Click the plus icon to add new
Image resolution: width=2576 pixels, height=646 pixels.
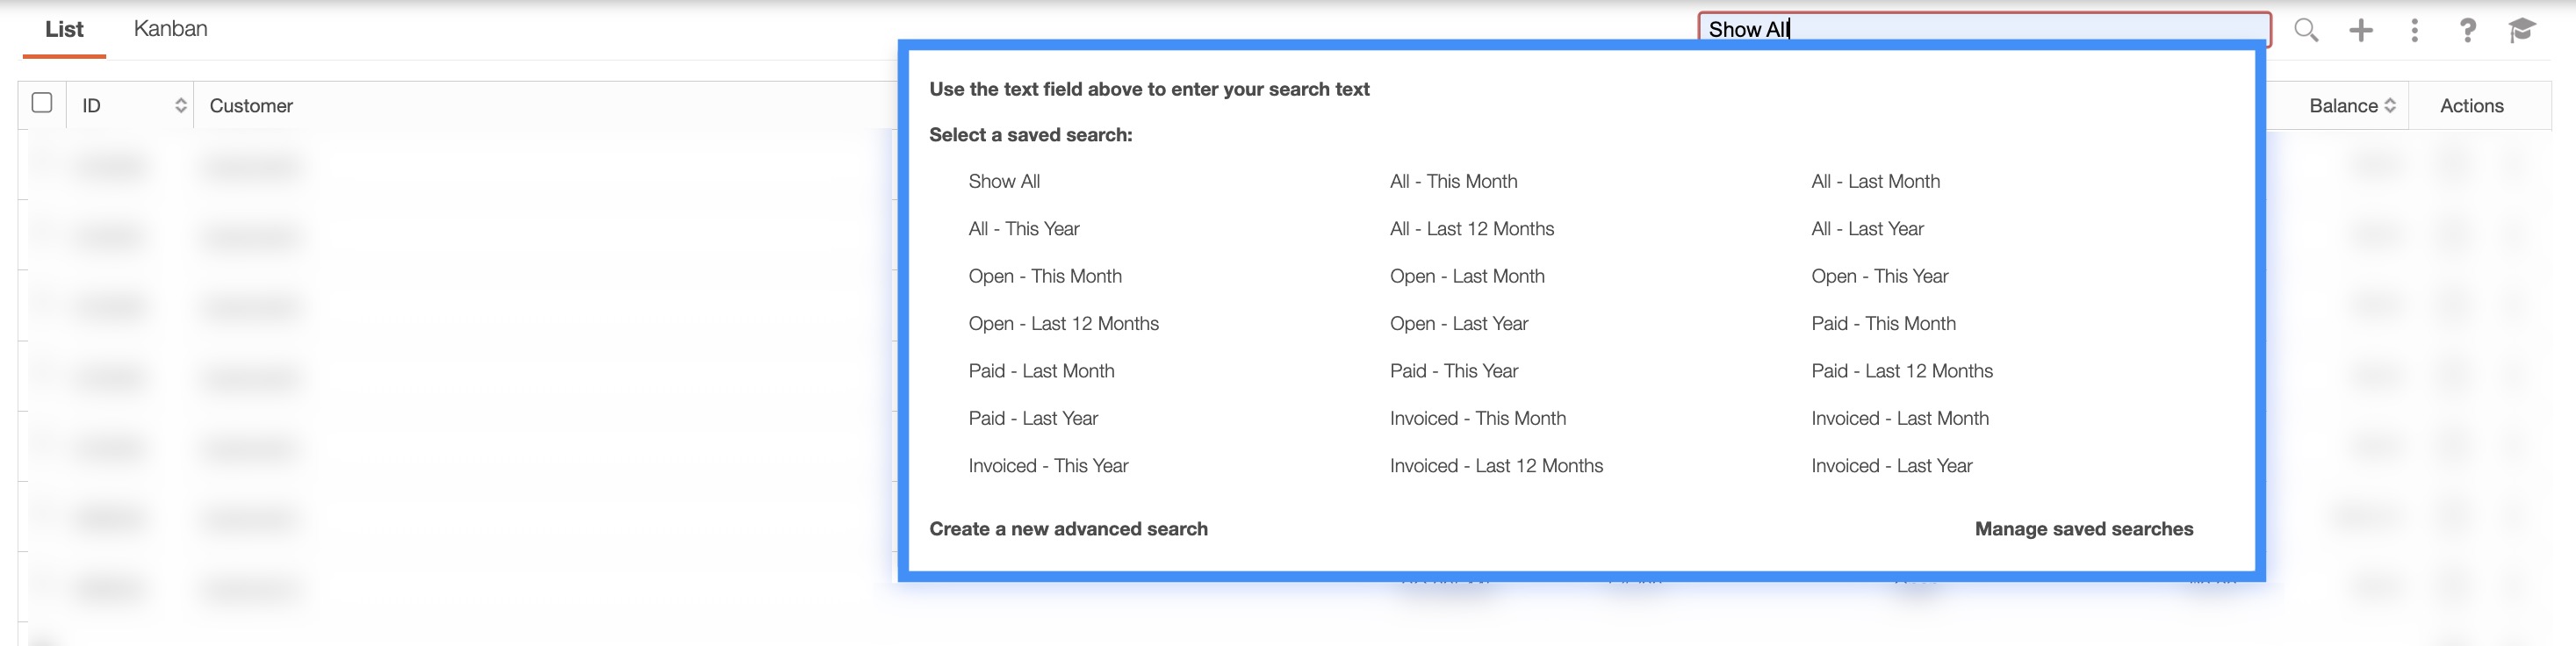click(x=2361, y=30)
